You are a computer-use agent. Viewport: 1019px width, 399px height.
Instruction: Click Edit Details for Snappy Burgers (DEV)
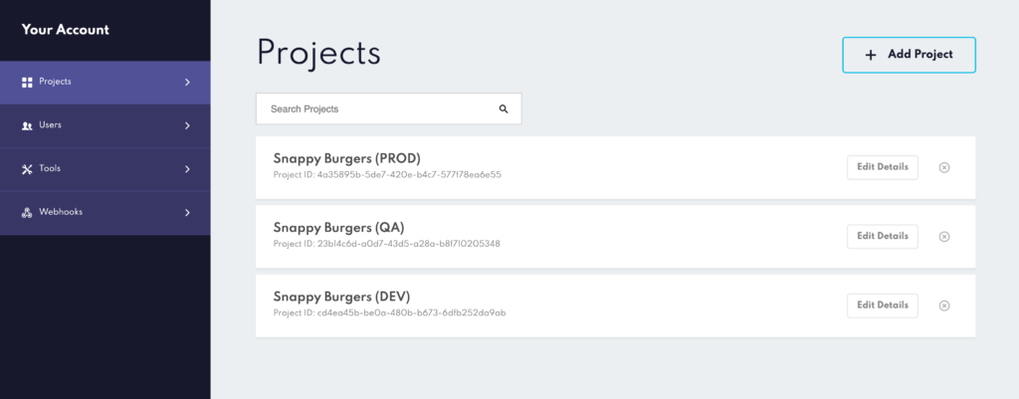tap(883, 305)
